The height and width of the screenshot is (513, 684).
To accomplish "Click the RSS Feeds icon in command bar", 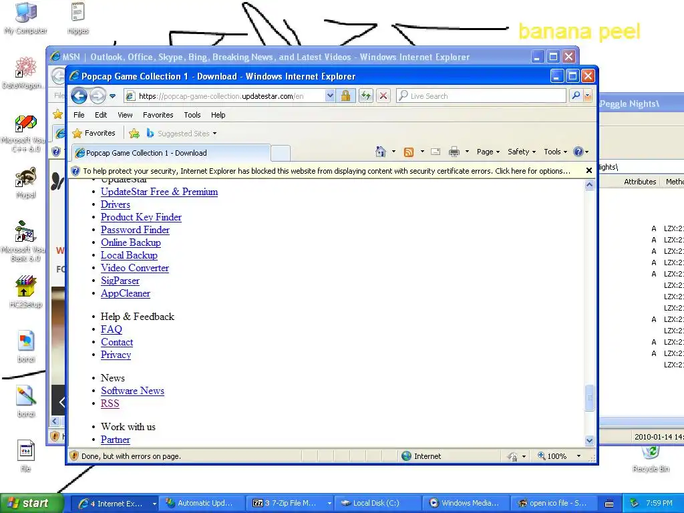I will [409, 152].
